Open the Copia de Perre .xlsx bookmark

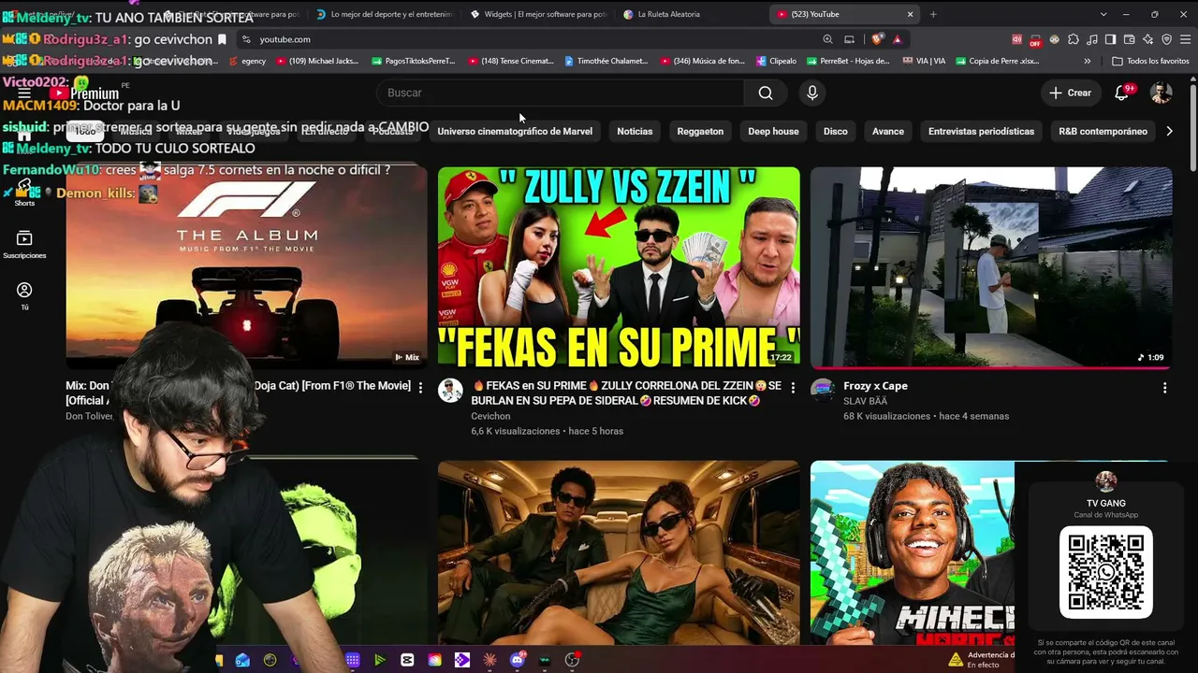[996, 61]
